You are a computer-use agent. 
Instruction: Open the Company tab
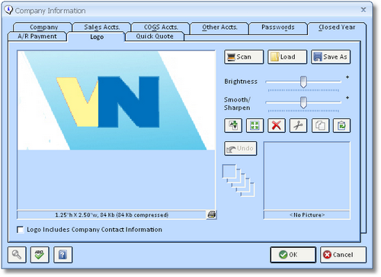(43, 27)
